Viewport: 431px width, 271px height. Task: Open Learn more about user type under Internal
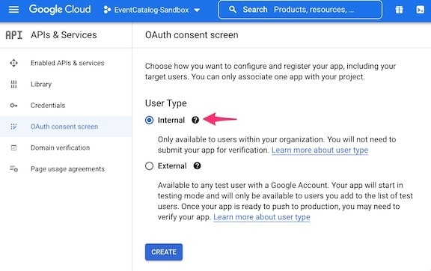pos(320,150)
